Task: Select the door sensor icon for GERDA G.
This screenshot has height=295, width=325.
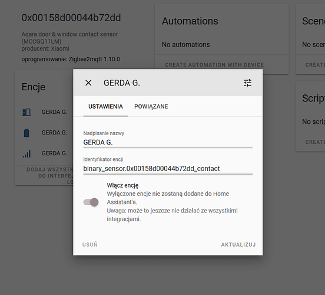Action: tap(26, 112)
